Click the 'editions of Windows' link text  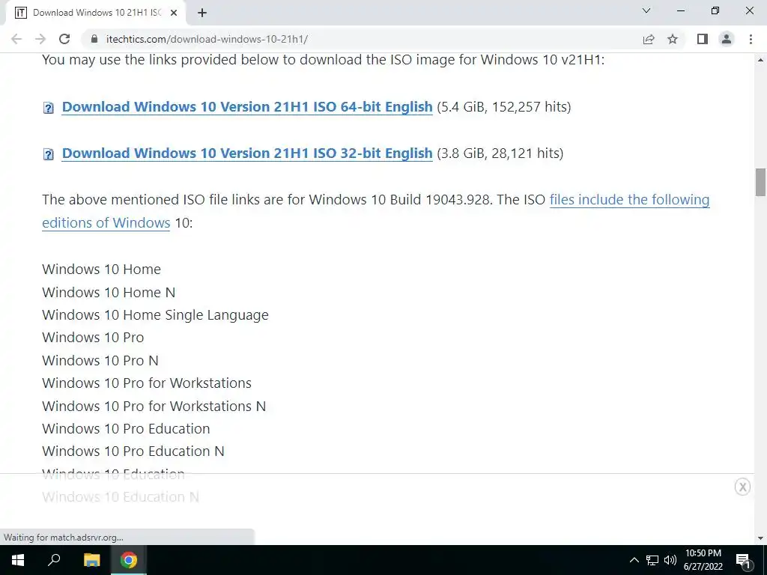(106, 223)
